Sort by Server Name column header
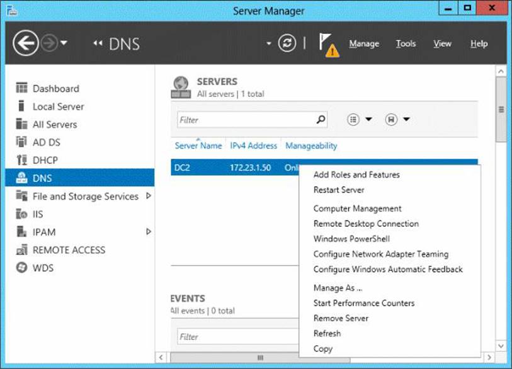 (198, 145)
